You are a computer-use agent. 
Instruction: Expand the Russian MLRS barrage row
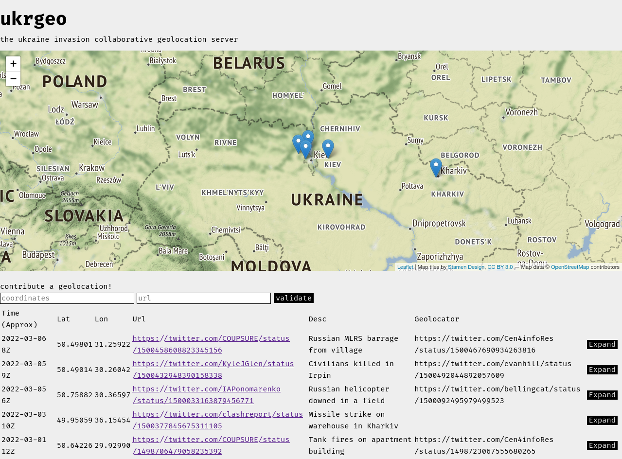click(602, 344)
